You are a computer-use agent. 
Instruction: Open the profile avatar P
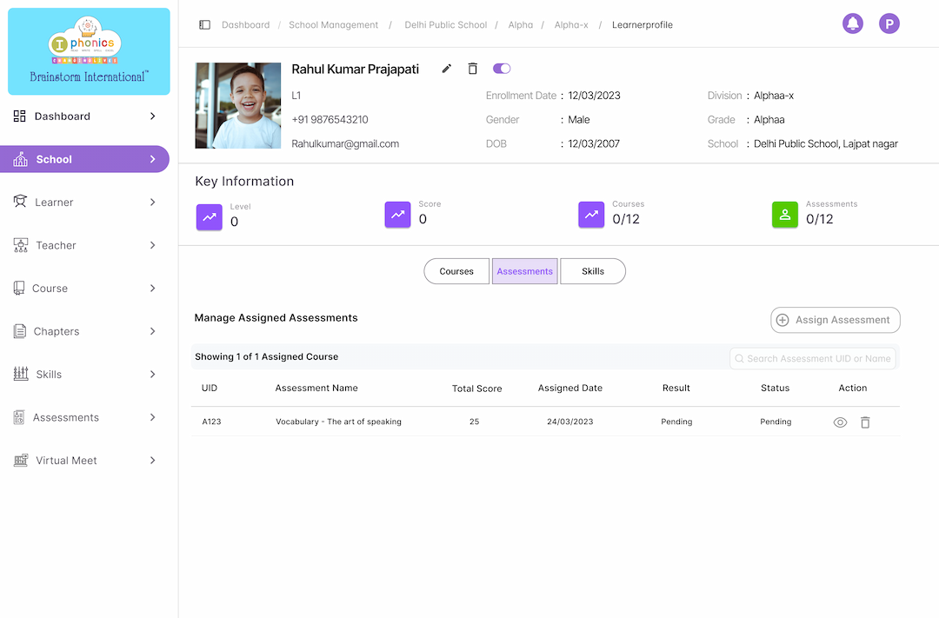pyautogui.click(x=889, y=24)
